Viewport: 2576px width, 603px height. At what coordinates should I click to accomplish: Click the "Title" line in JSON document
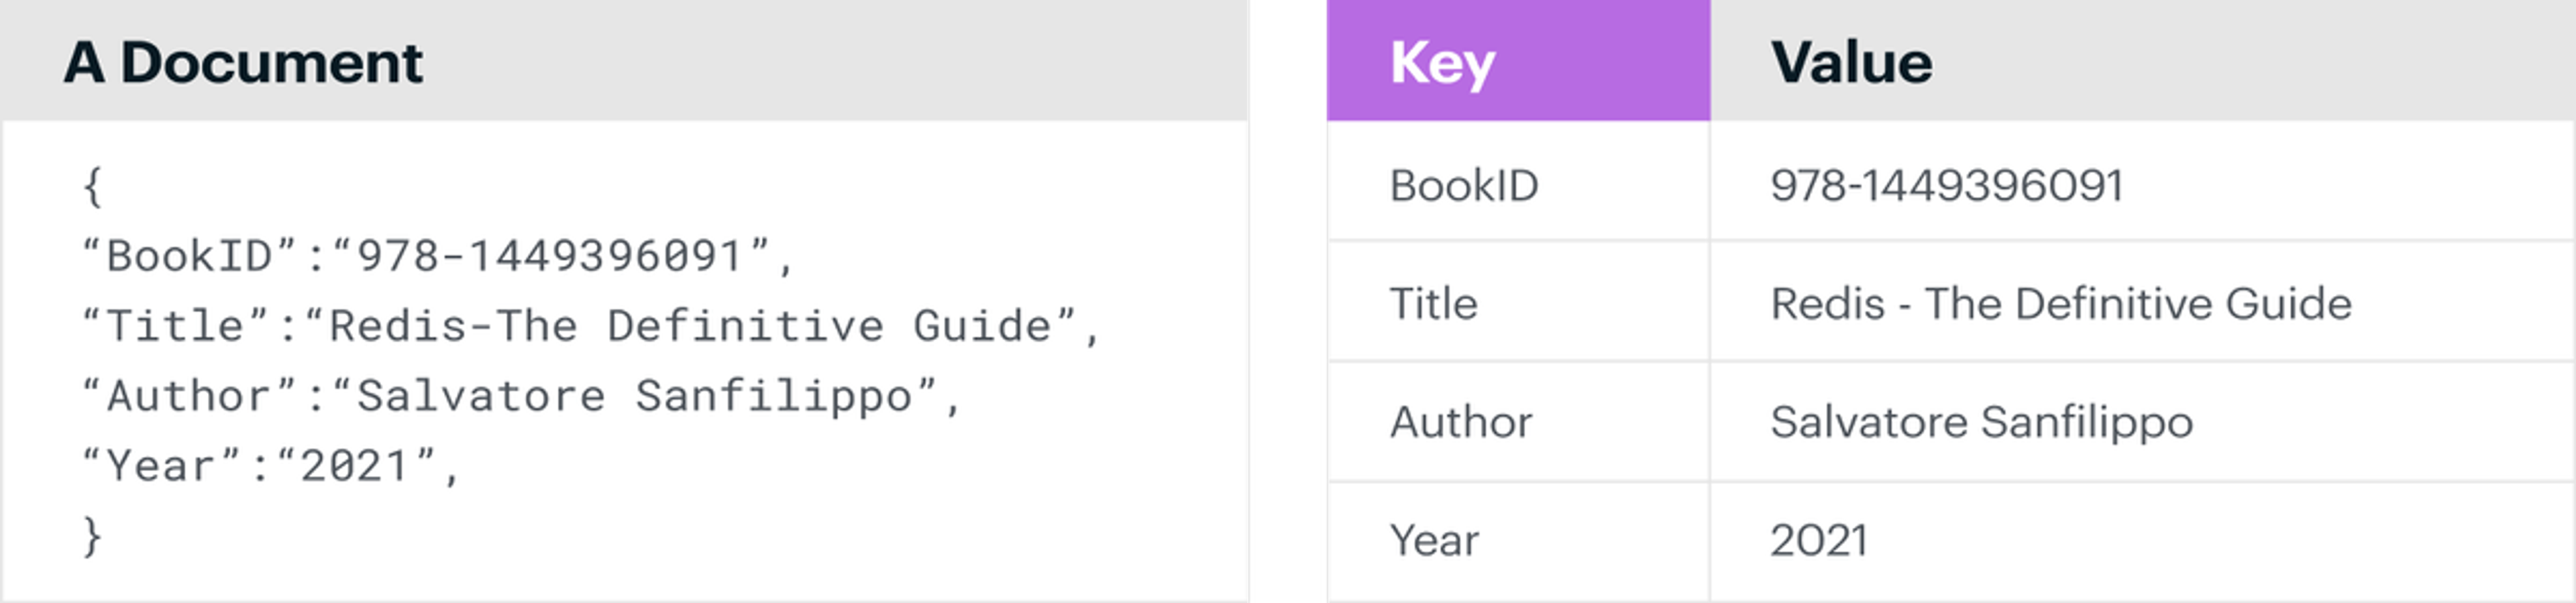[x=592, y=327]
